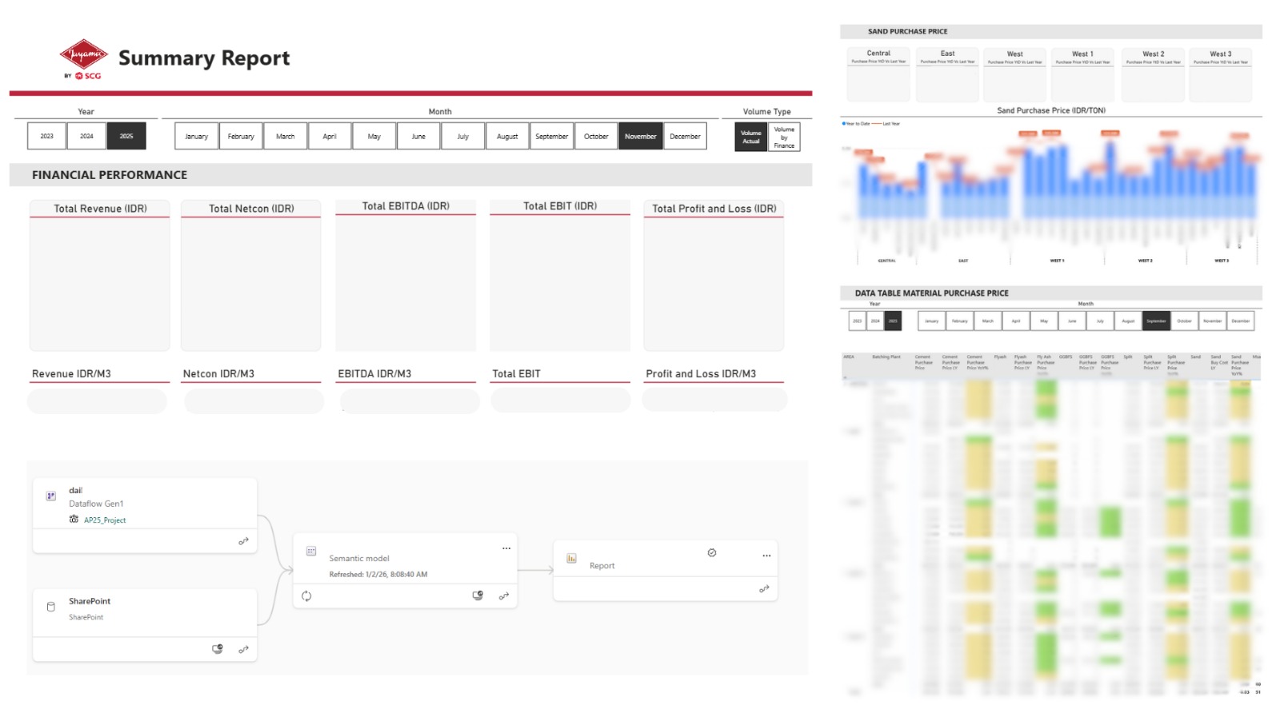This screenshot has height=717, width=1280.
Task: Click the Revenue IDR/M3 value box
Action: click(97, 400)
